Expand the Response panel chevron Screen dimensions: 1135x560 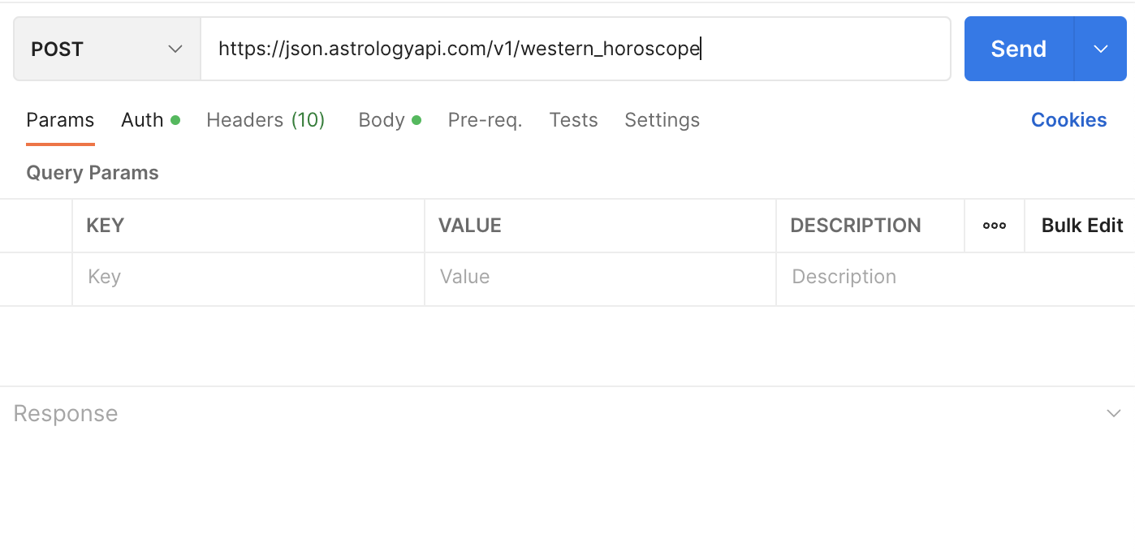(1113, 414)
